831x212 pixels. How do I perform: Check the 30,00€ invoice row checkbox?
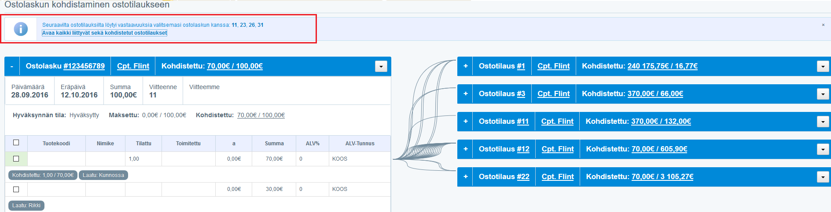pos(16,189)
